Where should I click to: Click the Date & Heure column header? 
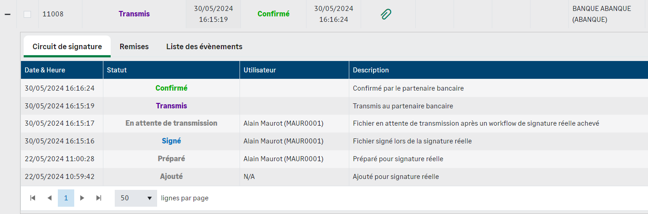tap(45, 70)
